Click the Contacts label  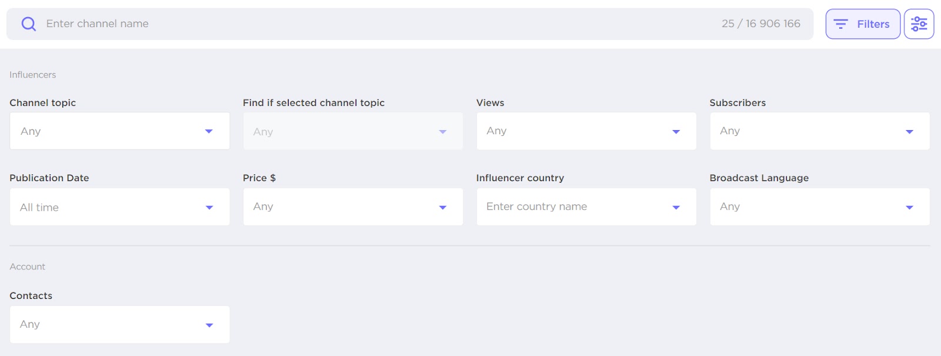pos(31,295)
